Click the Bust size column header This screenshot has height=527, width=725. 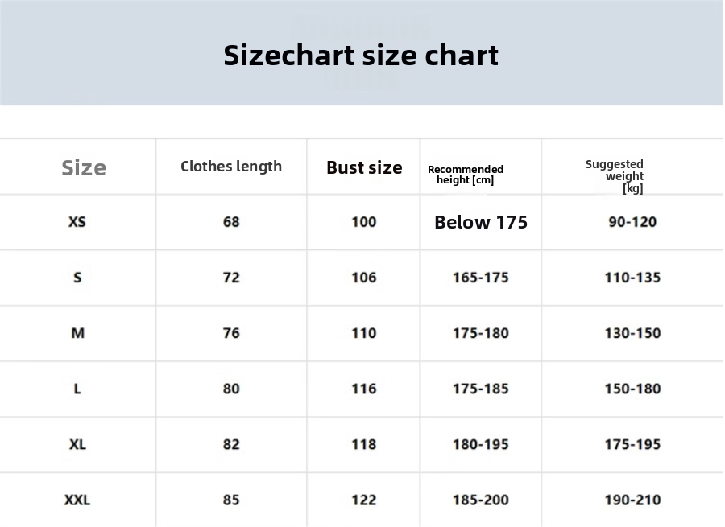[364, 167]
